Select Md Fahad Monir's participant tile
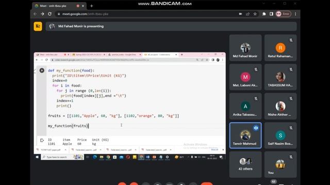 click(245, 48)
